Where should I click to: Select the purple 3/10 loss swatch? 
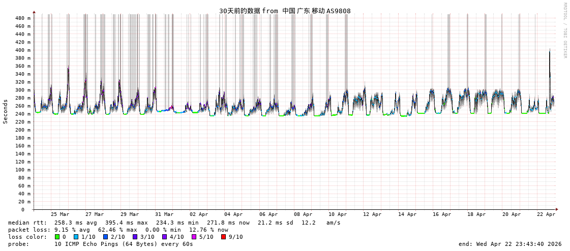[135, 237]
